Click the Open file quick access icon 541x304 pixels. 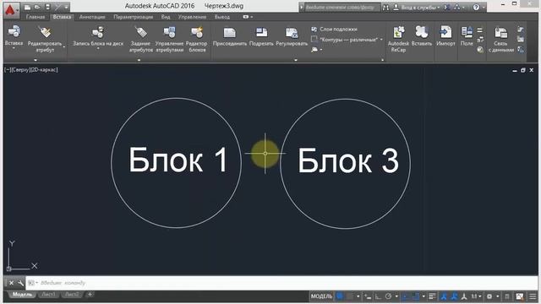(37, 8)
